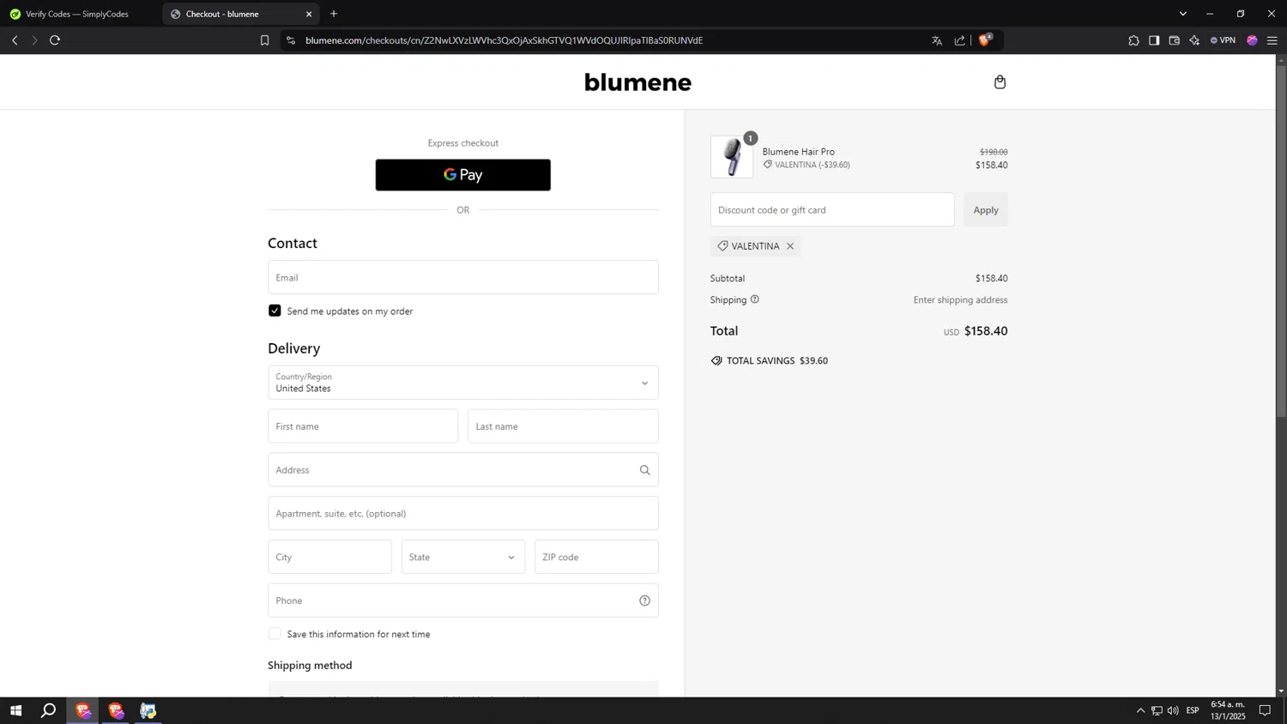Open the Windows Start menu
The image size is (1287, 724).
tap(15, 710)
